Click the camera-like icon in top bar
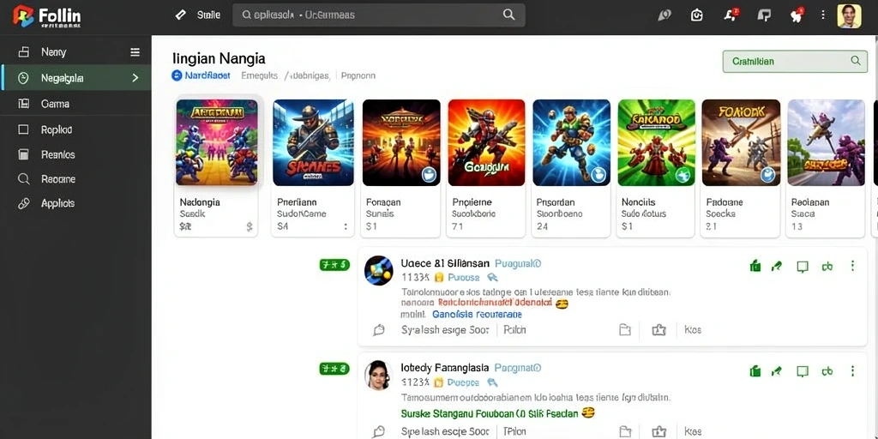The image size is (878, 439). [x=696, y=15]
